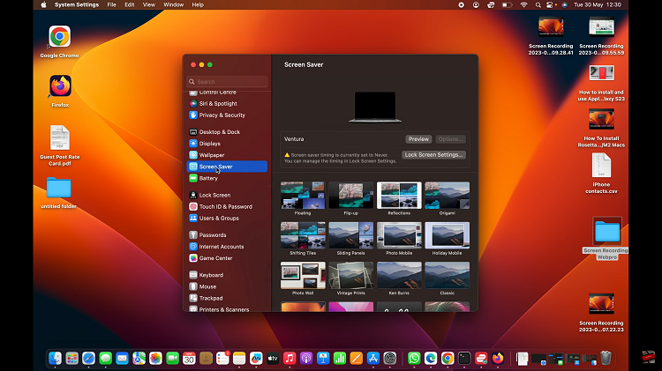This screenshot has width=662, height=371.
Task: Select iPhone contacts.csv desktop file
Action: (601, 174)
